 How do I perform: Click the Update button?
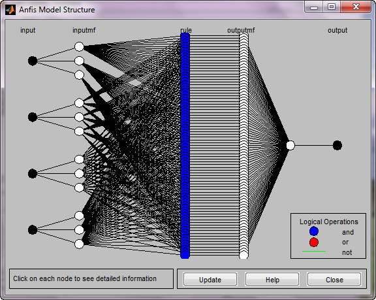pyautogui.click(x=210, y=279)
